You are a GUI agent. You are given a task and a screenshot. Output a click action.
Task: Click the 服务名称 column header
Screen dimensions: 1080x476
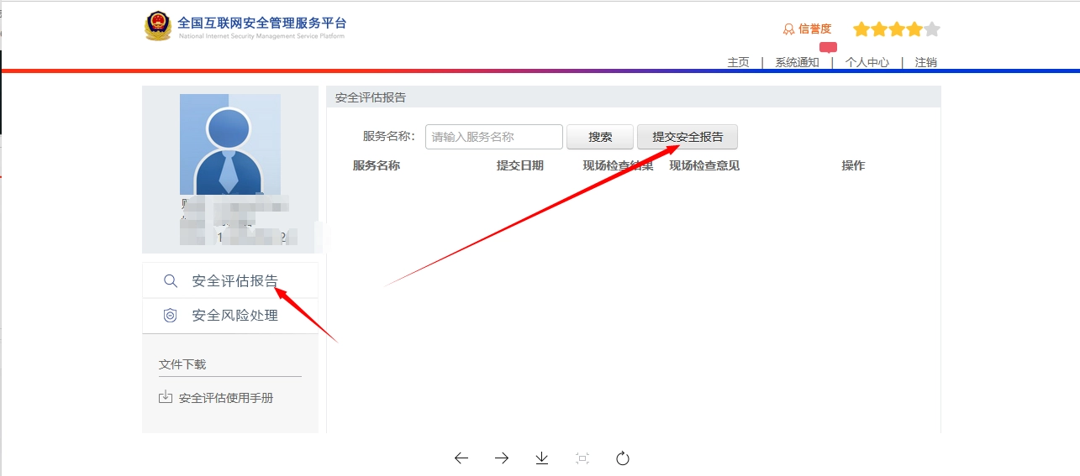click(377, 165)
